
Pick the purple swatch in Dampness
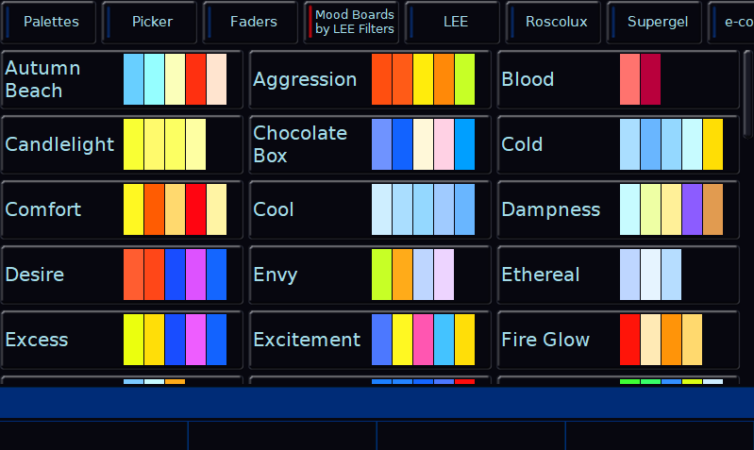click(692, 209)
